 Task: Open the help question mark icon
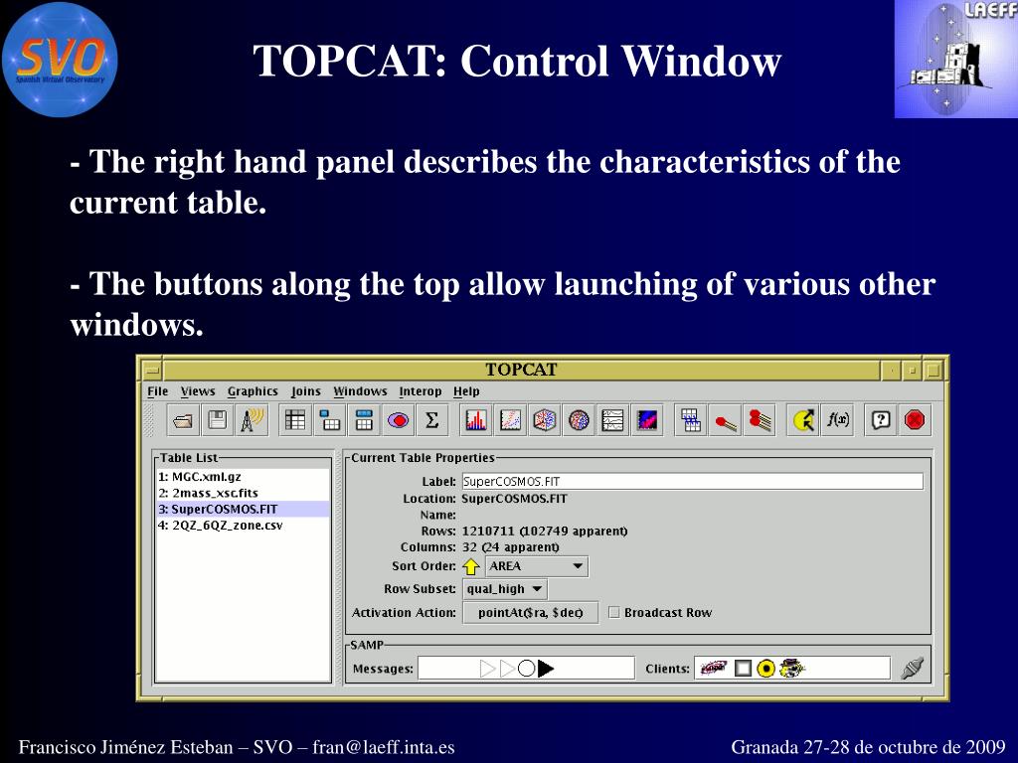881,421
